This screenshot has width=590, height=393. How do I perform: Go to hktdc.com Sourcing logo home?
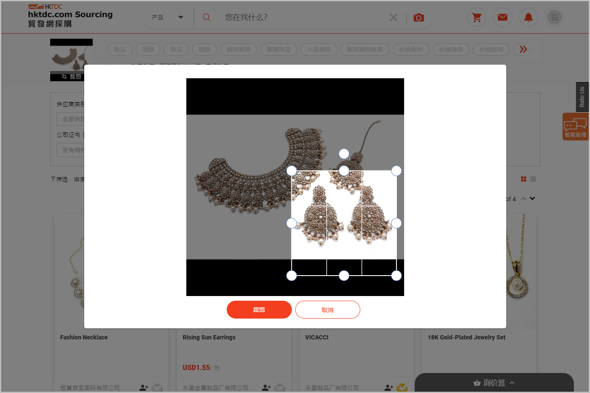[x=70, y=16]
